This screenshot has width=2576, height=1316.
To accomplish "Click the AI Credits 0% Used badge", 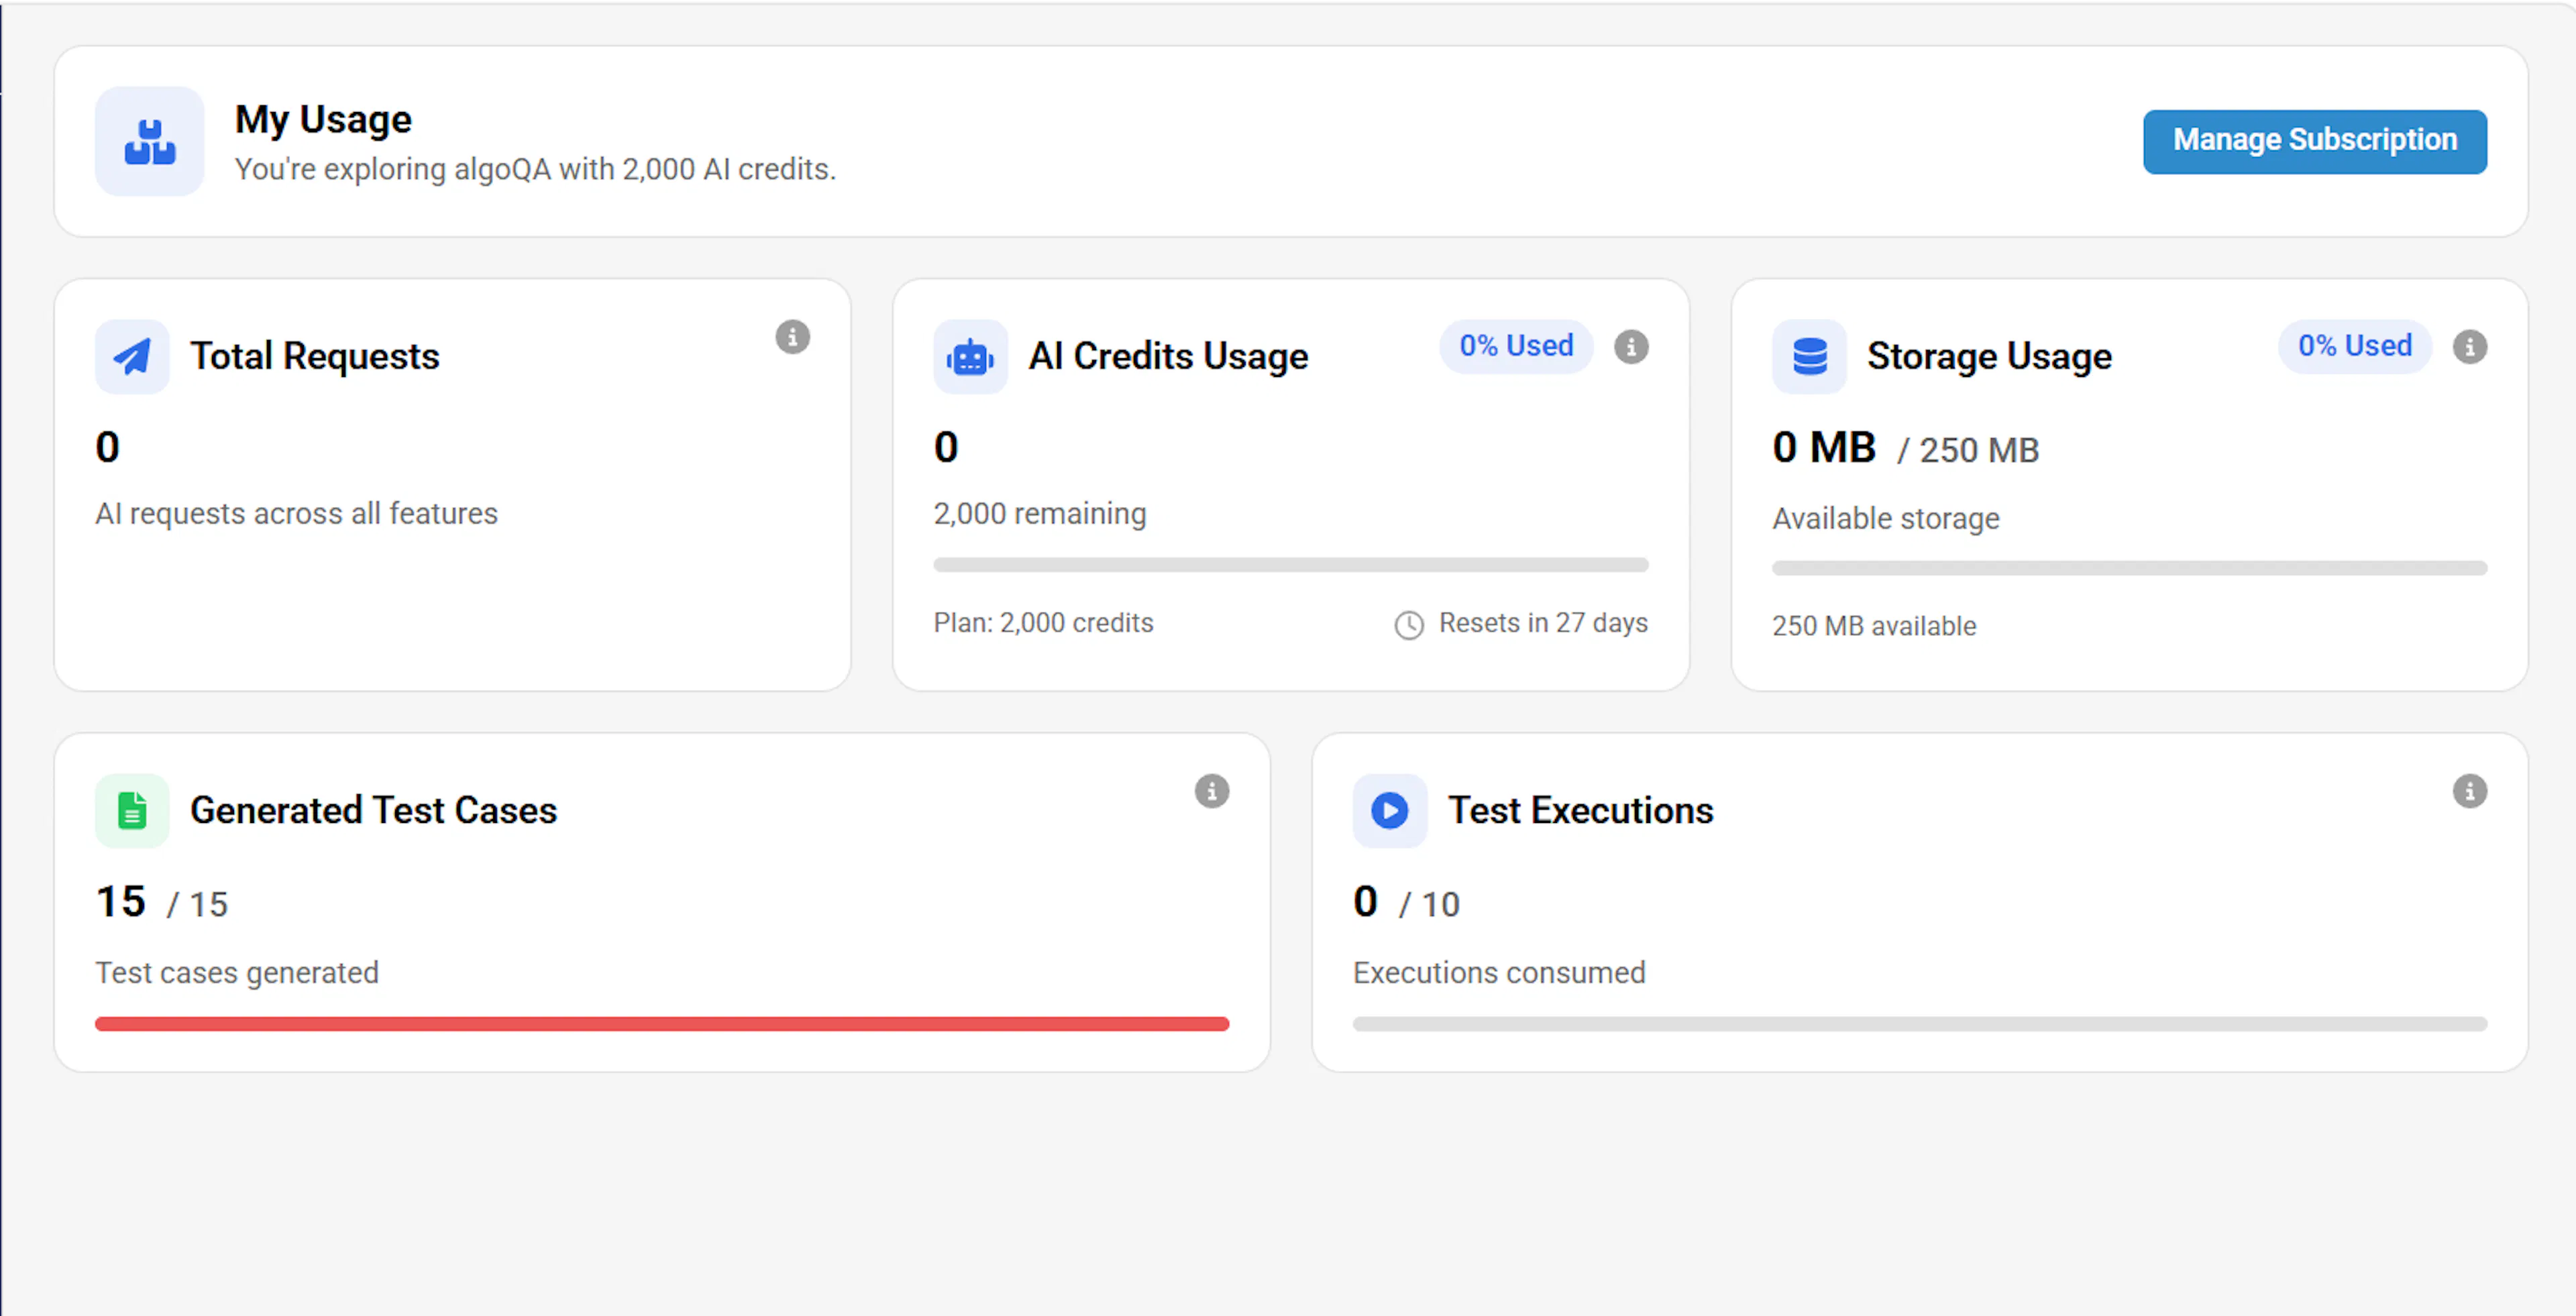I will pos(1516,346).
